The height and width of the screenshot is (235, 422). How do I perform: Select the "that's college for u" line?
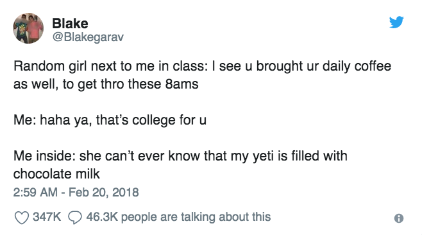151,120
